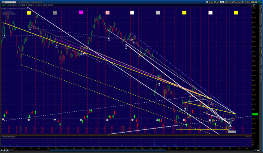Screen dimensions: 263x153
Task: Open the Drawings menu
Action: coord(236,2)
